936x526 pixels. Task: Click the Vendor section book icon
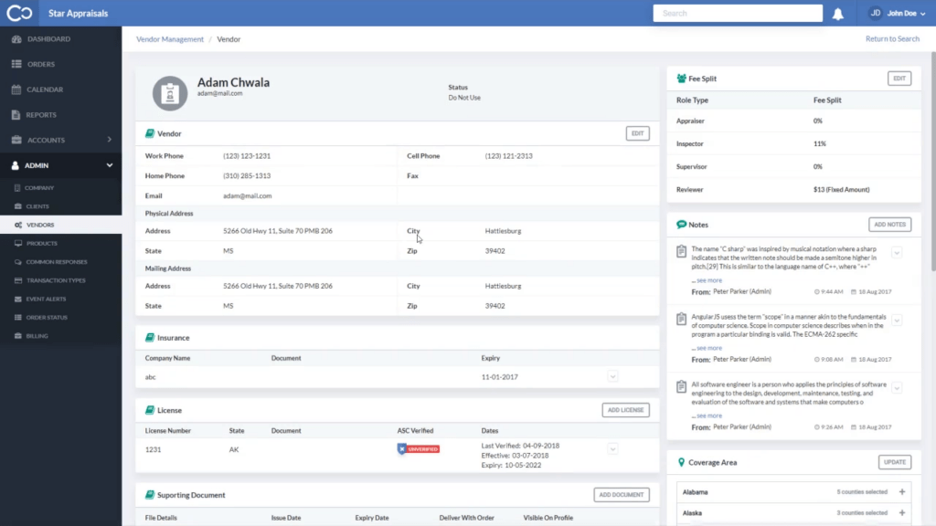[x=150, y=133]
